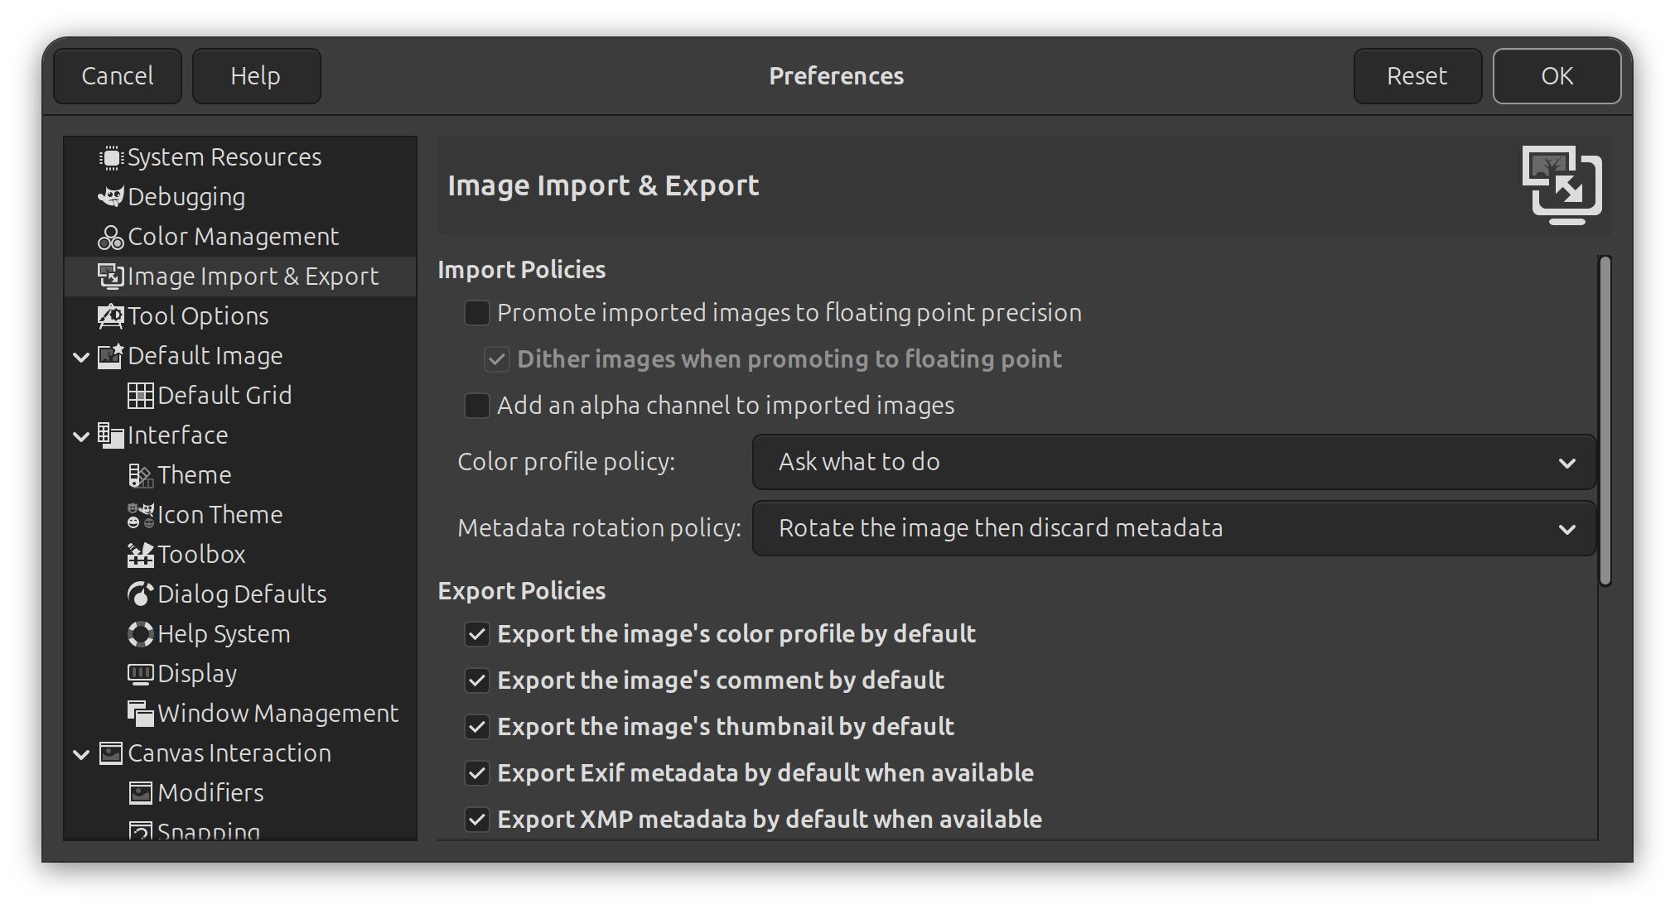Open the Debugging preferences page
This screenshot has height=909, width=1675.
(x=240, y=197)
